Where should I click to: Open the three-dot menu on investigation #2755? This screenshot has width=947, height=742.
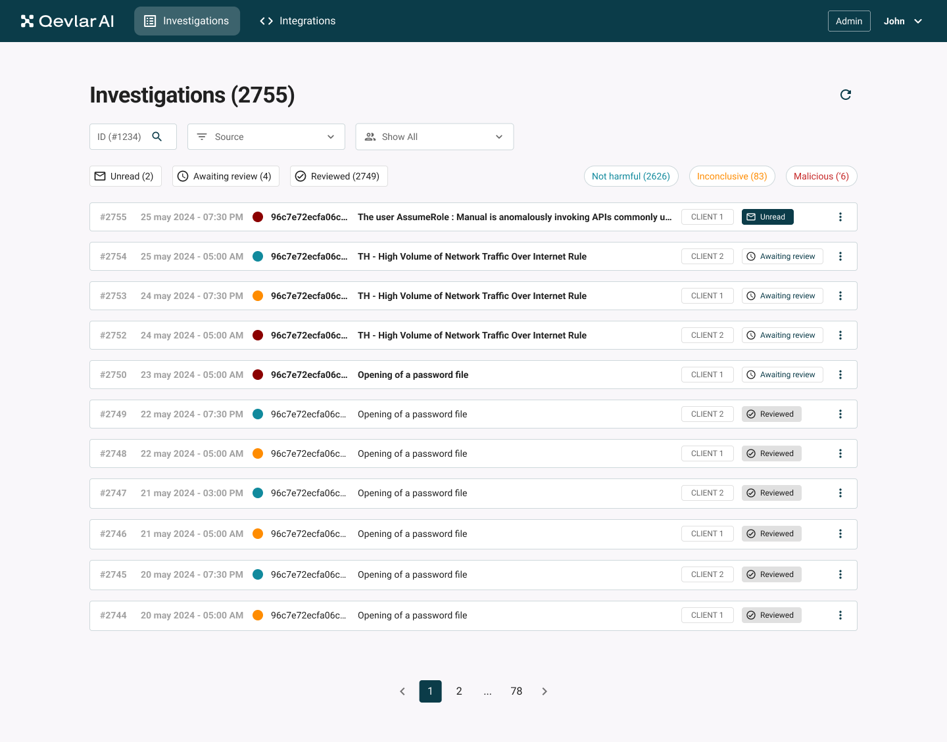point(840,217)
